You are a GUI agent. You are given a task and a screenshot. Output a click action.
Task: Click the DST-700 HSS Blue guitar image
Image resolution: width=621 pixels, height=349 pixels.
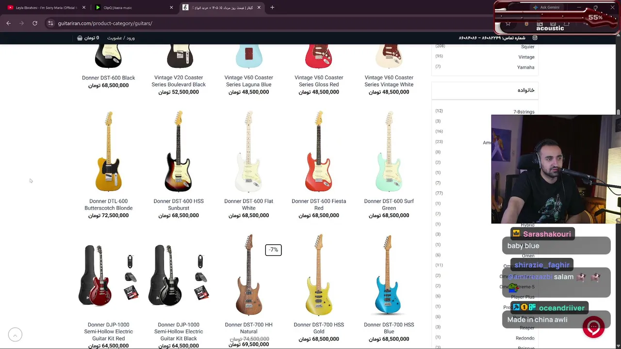point(389,275)
